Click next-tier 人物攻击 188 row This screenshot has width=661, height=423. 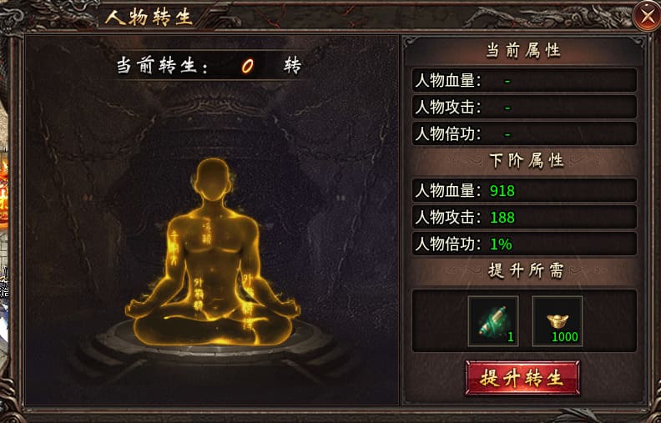[x=524, y=217]
